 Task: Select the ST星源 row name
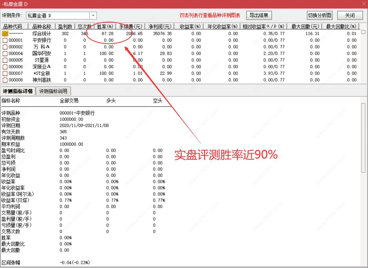pyautogui.click(x=41, y=60)
